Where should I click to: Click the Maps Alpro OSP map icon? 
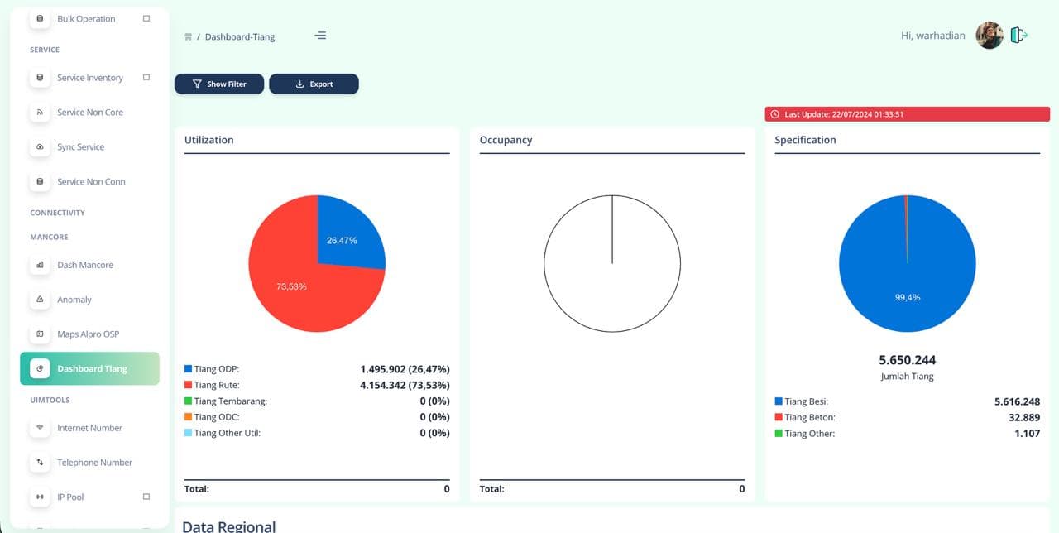[40, 334]
